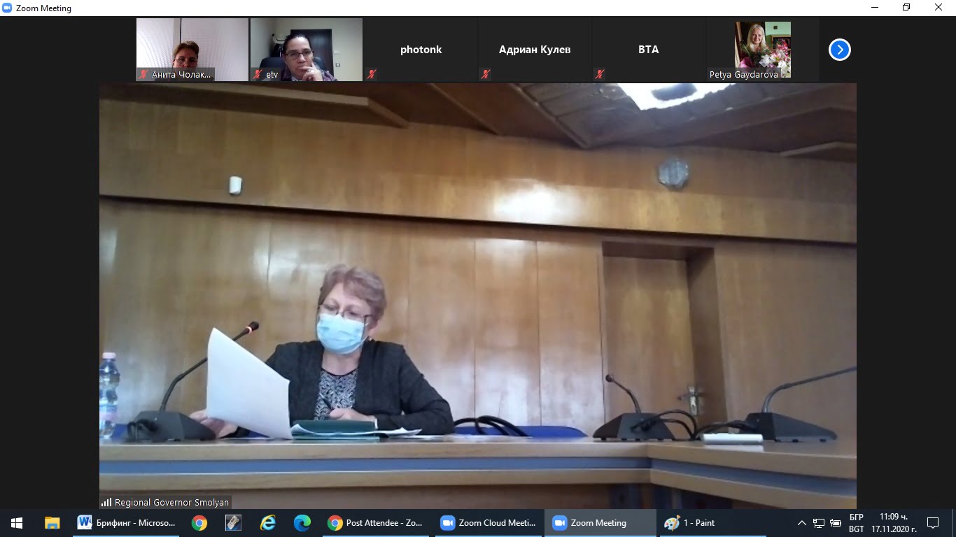Click the Zoom Meeting title bar text
Screen dimensions: 956x537
click(43, 8)
